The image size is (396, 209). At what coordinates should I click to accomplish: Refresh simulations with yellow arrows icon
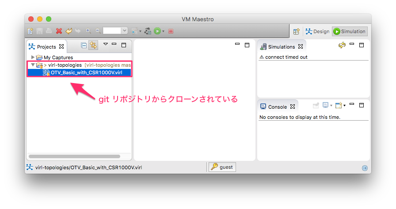click(342, 45)
